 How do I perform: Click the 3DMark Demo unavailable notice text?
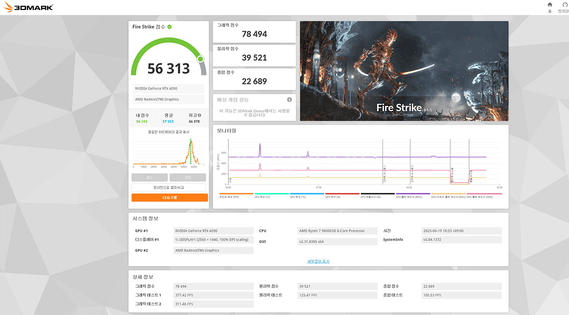[254, 113]
